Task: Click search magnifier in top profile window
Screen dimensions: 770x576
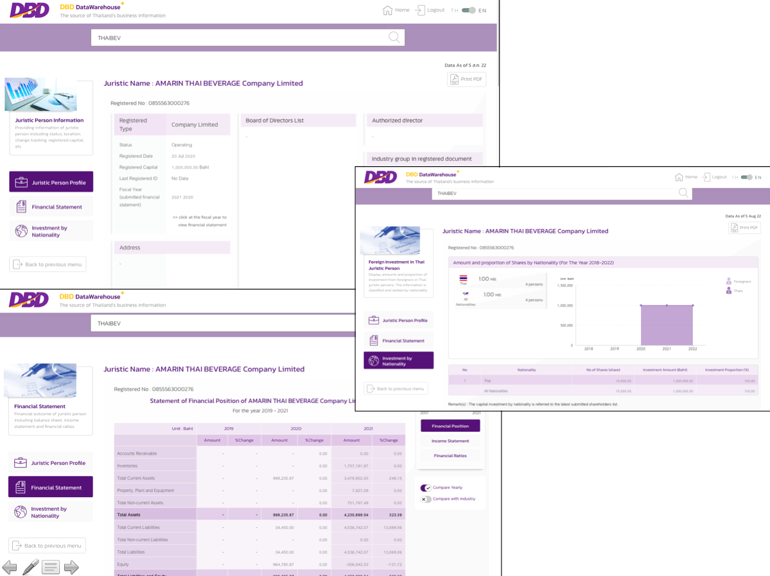Action: [394, 37]
